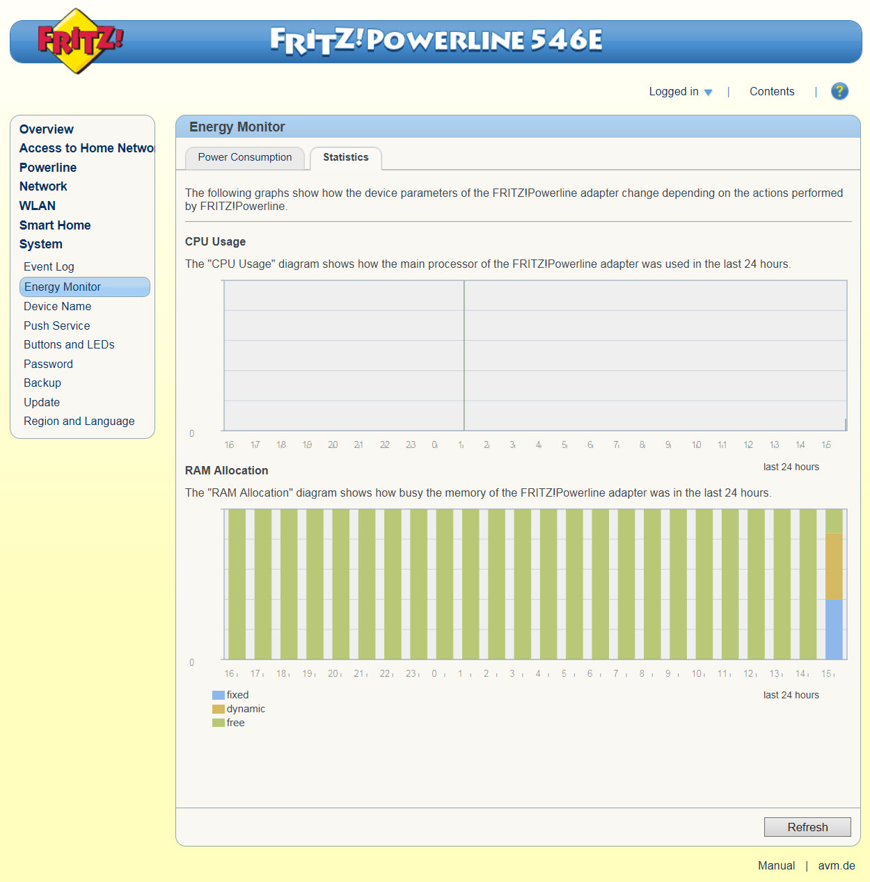Open Push Service settings
The height and width of the screenshot is (882, 870).
click(56, 326)
